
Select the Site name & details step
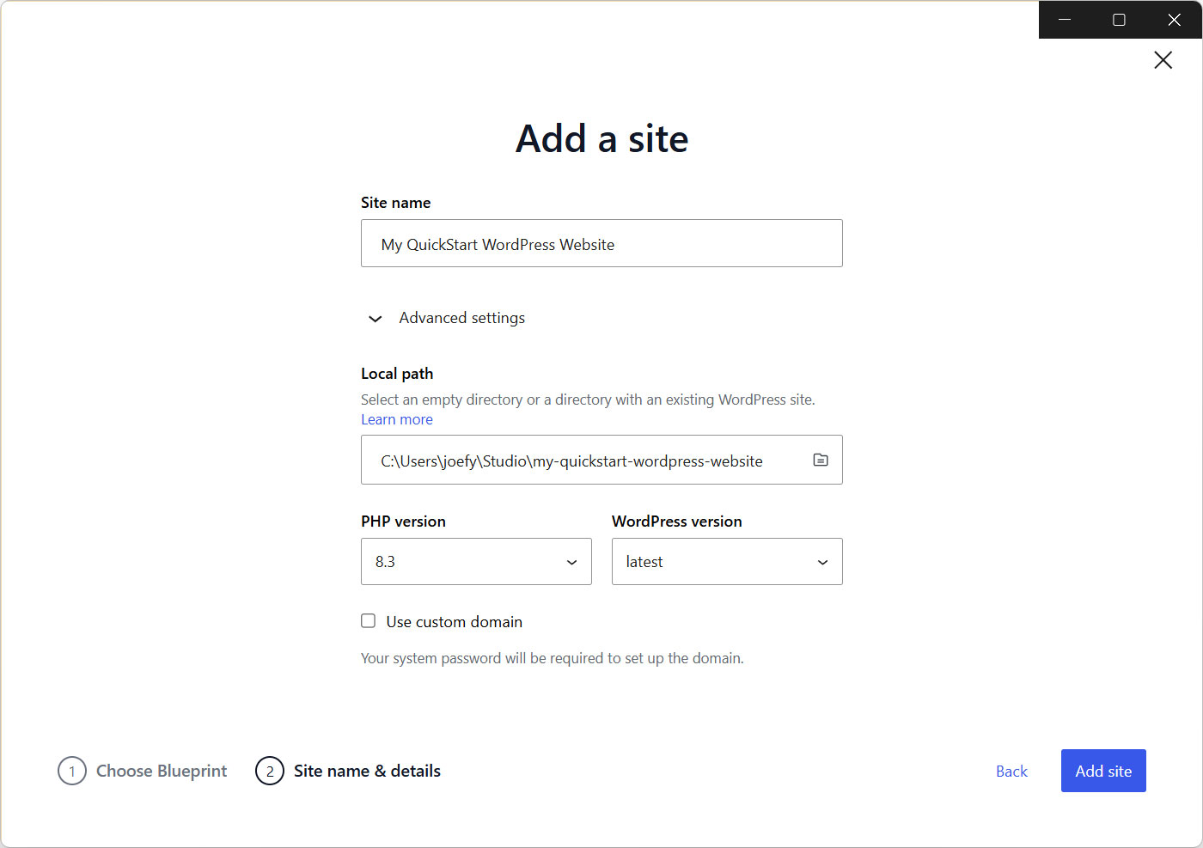click(367, 771)
